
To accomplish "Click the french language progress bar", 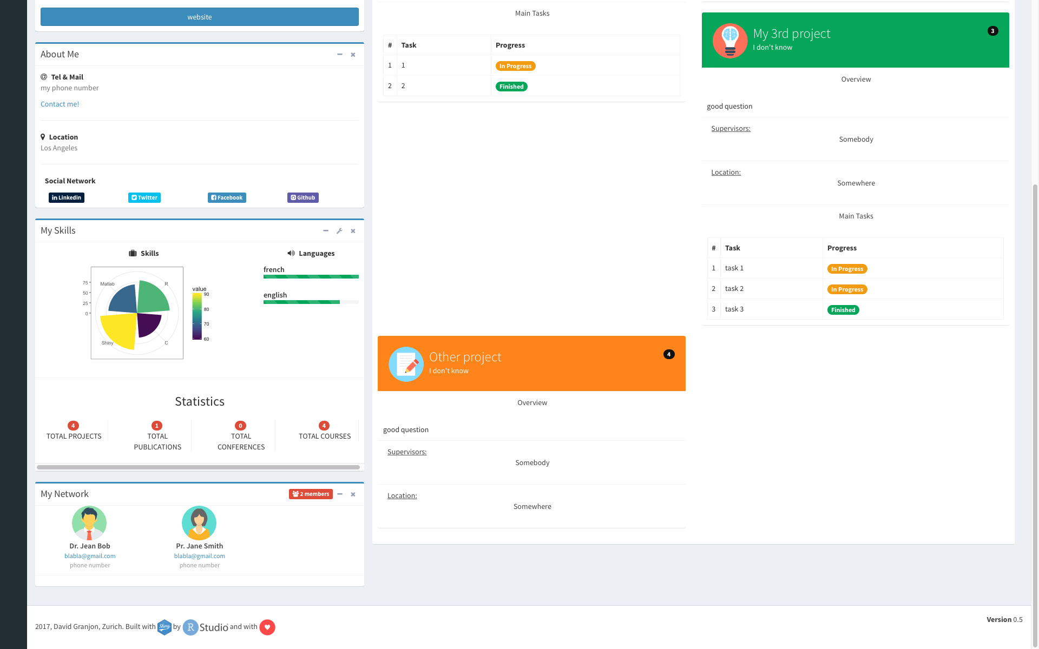I will [311, 276].
